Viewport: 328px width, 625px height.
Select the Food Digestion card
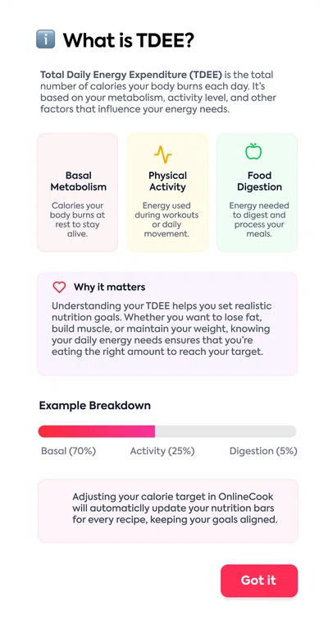pos(257,192)
